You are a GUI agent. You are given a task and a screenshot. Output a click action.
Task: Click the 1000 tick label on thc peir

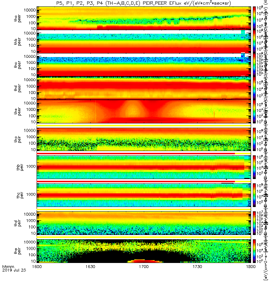click(x=31, y=194)
